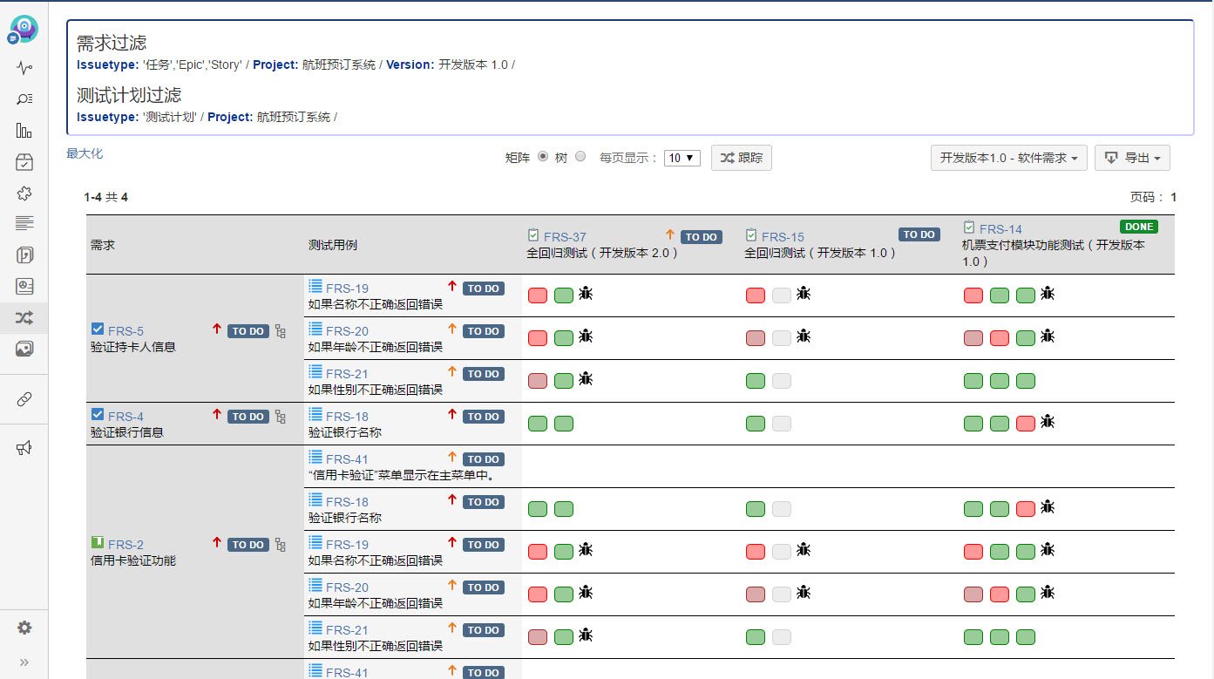Click the epic type icon beside FRS-2
Image resolution: width=1214 pixels, height=679 pixels.
[x=98, y=542]
